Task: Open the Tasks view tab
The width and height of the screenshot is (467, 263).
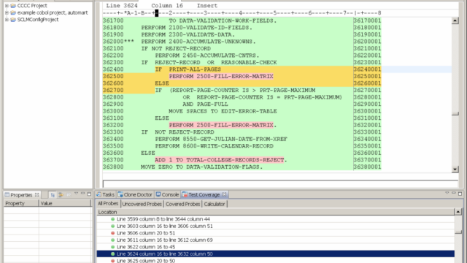Action: click(x=105, y=195)
